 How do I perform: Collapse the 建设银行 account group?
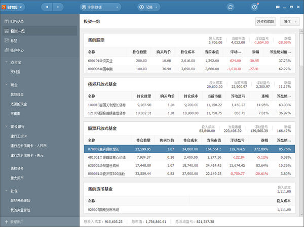(7, 126)
